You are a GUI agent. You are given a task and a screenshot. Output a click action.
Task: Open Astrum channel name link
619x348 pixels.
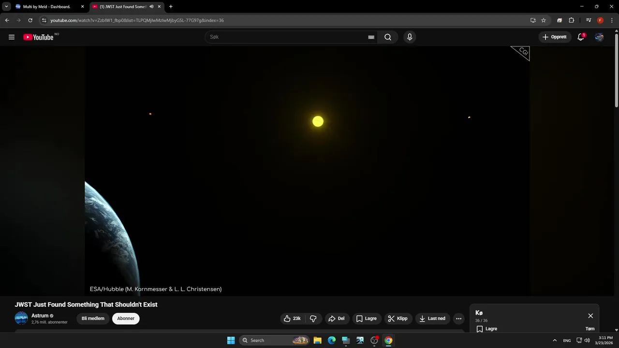[40, 316]
